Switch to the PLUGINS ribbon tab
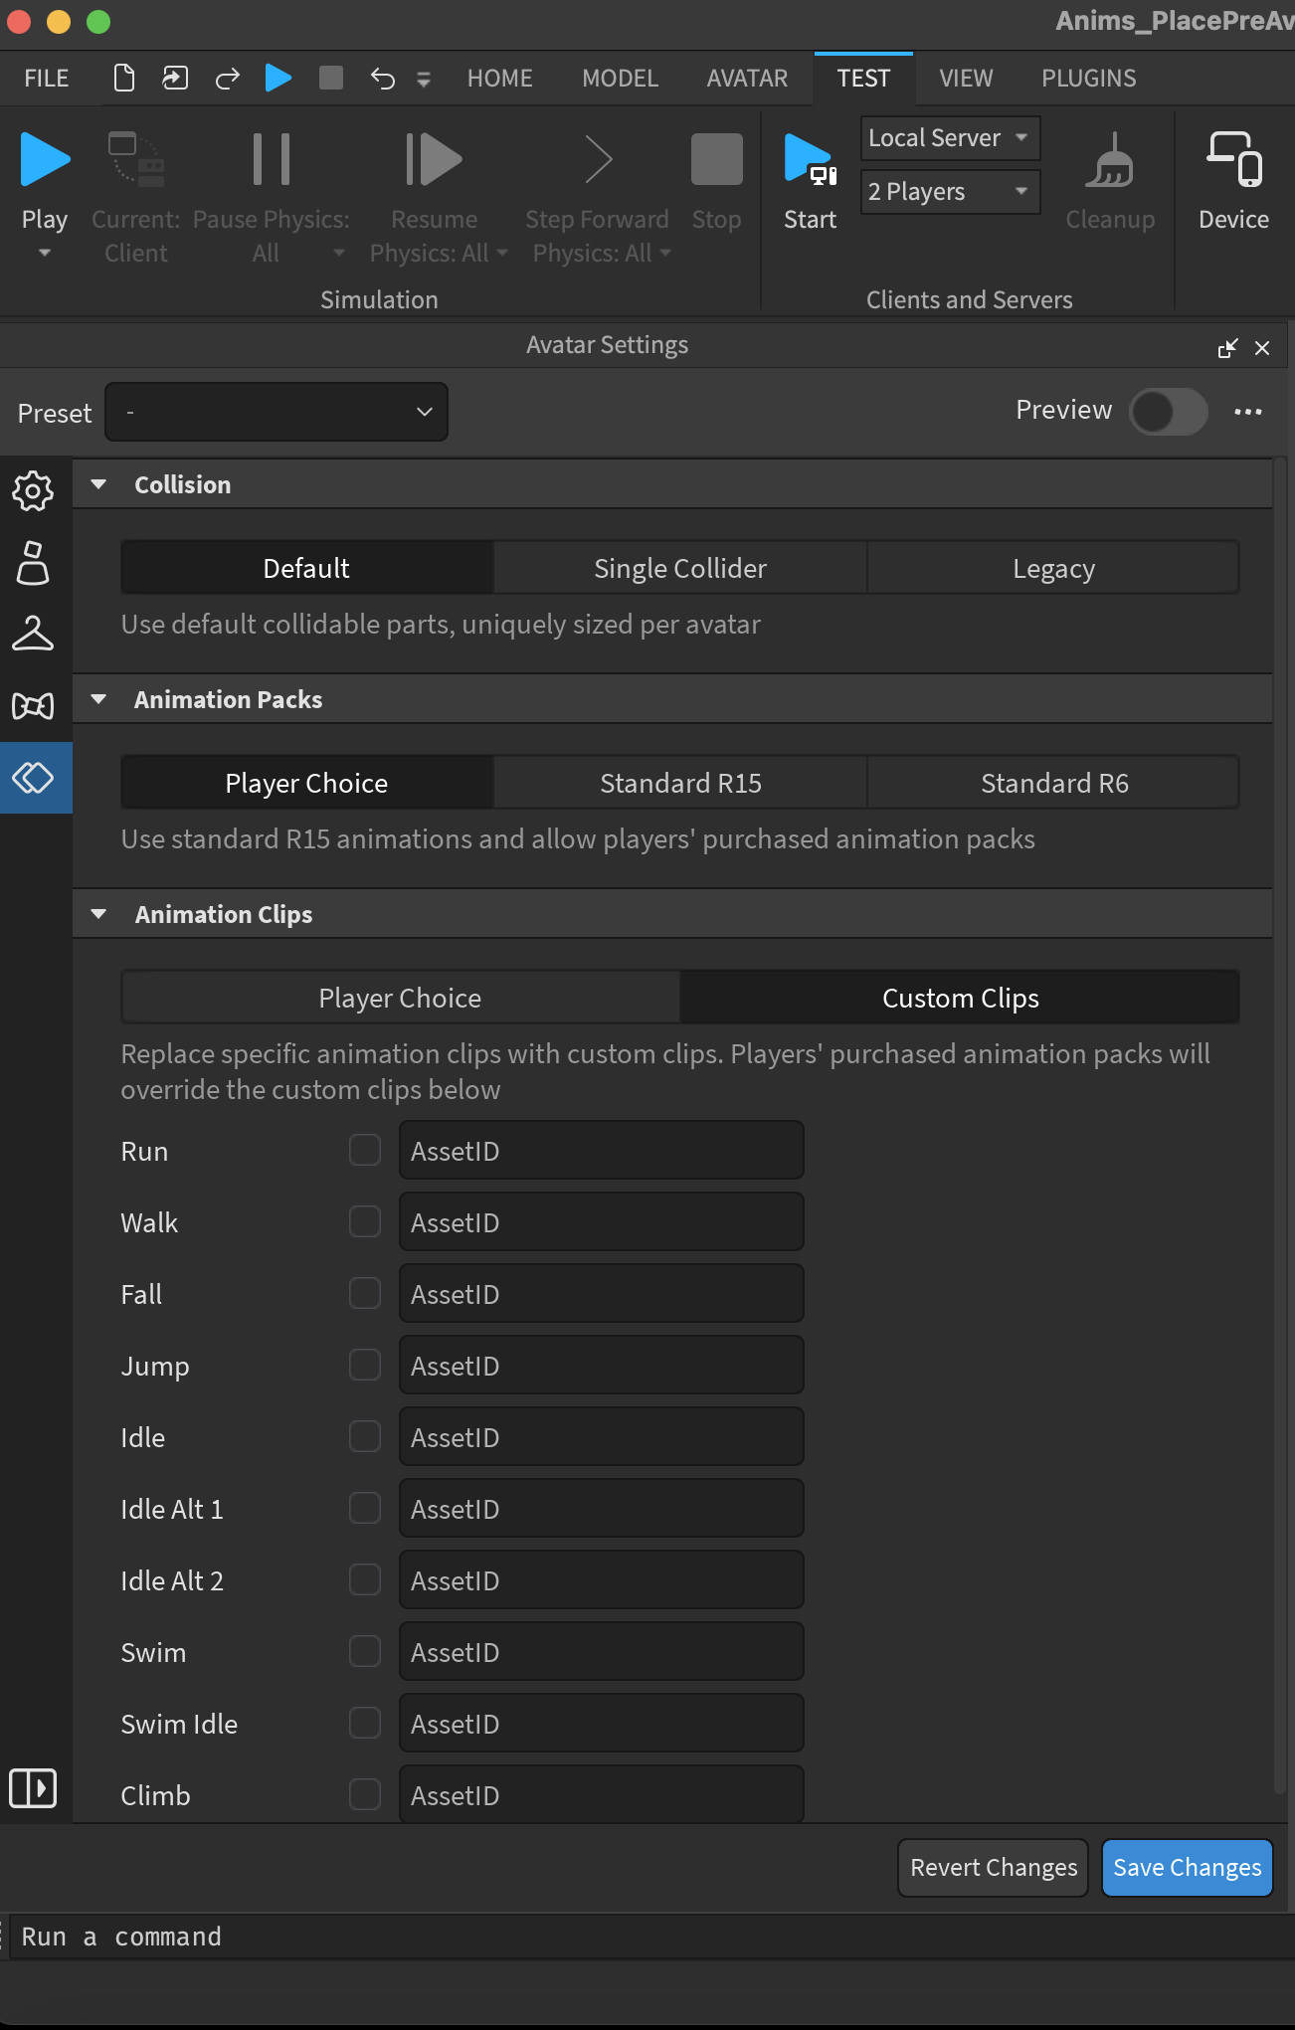Image resolution: width=1295 pixels, height=2030 pixels. [x=1089, y=79]
